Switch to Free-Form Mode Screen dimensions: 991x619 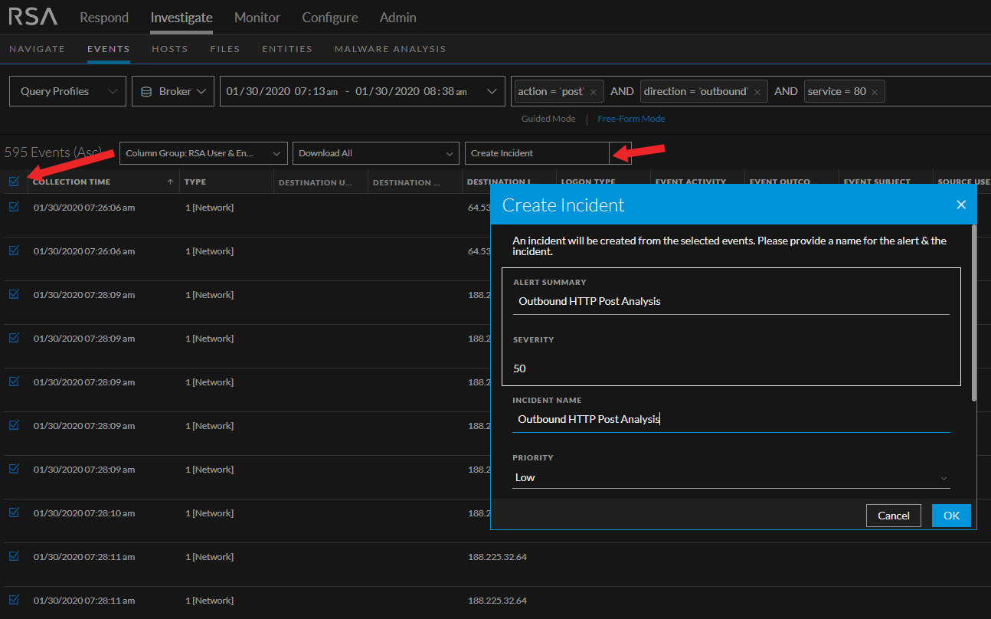click(631, 119)
